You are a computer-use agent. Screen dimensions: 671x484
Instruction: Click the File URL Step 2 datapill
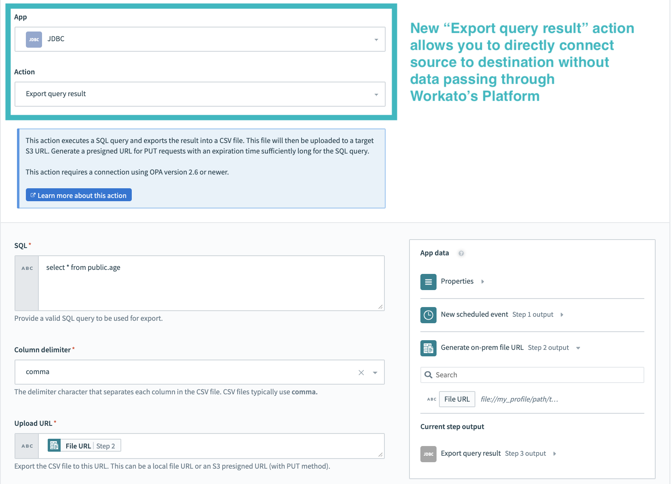pos(84,446)
